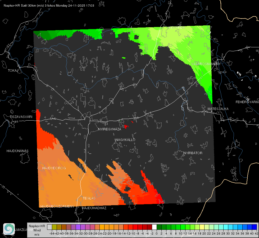Select the Wind label in the legend

[x=37, y=230]
